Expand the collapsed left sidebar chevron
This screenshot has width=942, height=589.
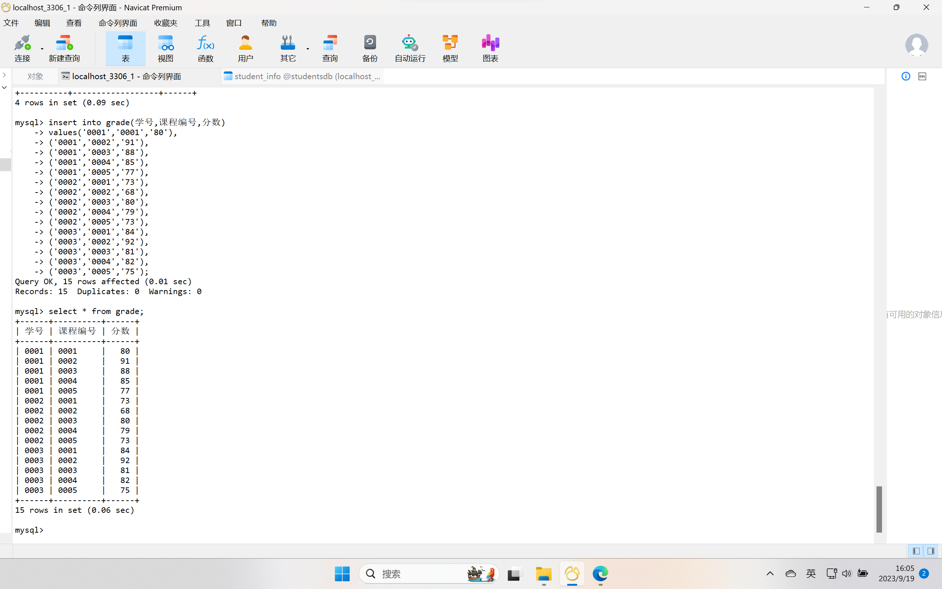[4, 75]
